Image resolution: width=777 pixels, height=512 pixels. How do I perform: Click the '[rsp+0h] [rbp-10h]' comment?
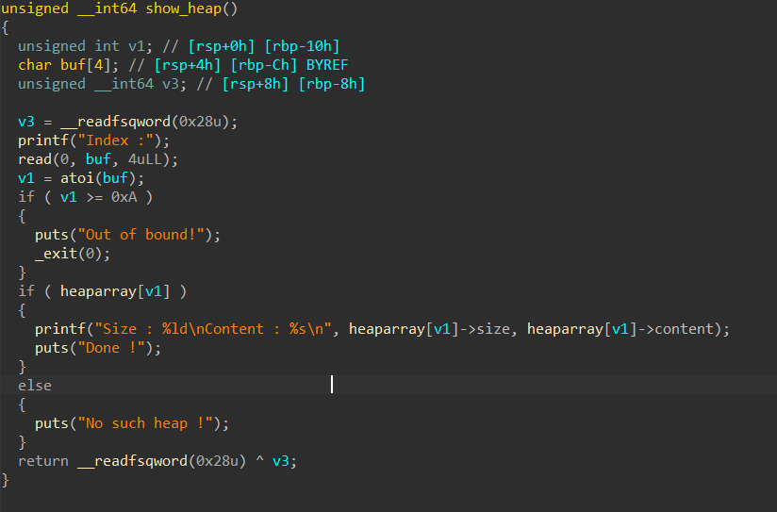[x=264, y=46]
